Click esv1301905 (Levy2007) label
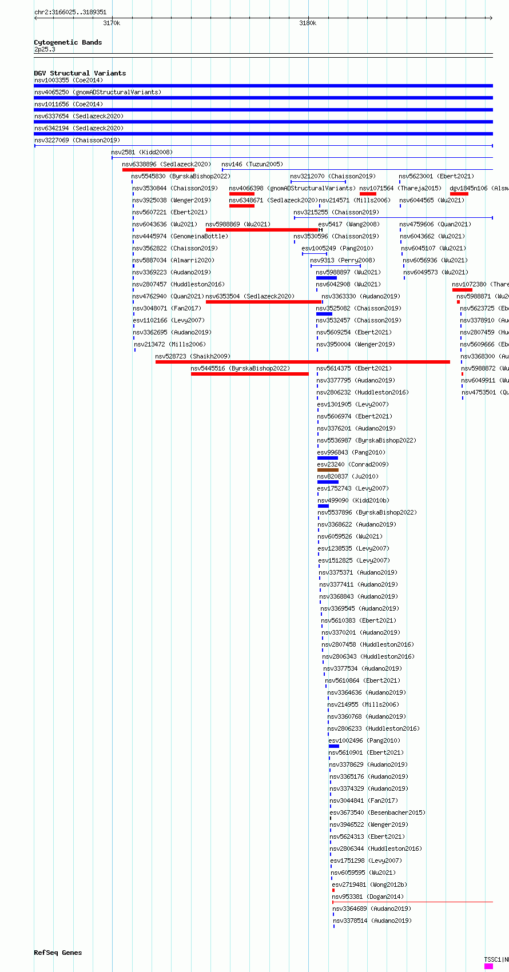The image size is (509, 972). tap(353, 404)
